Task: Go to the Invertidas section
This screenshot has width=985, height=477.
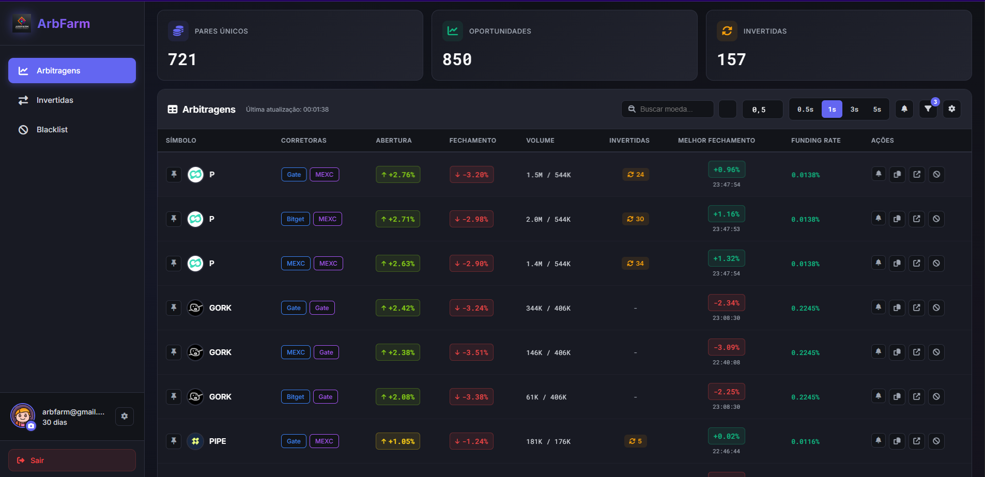Action: point(55,100)
